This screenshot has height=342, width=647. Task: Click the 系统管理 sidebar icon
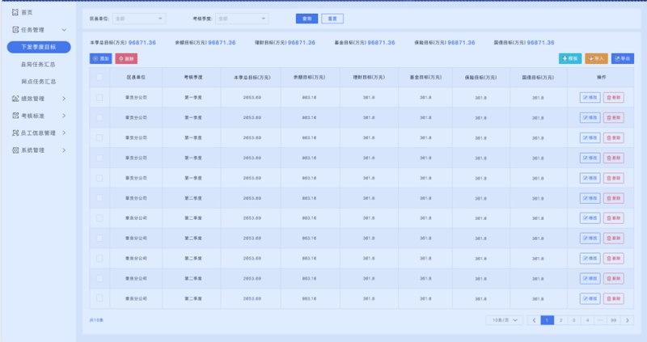click(15, 150)
